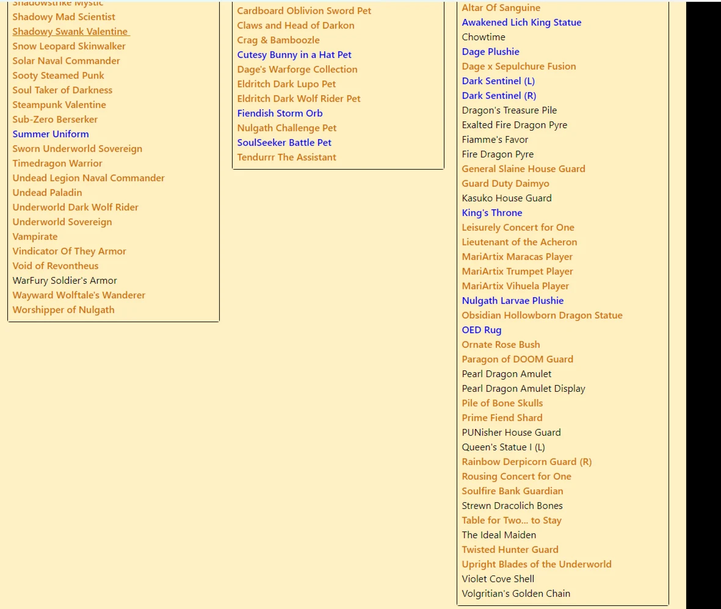Select Exalted Fire Dragon Pyre text
Viewport: 721px width, 609px height.
point(515,126)
